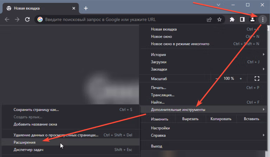Click the Shift + Esc shortcut text
This screenshot has width=270, height=157.
[123, 150]
